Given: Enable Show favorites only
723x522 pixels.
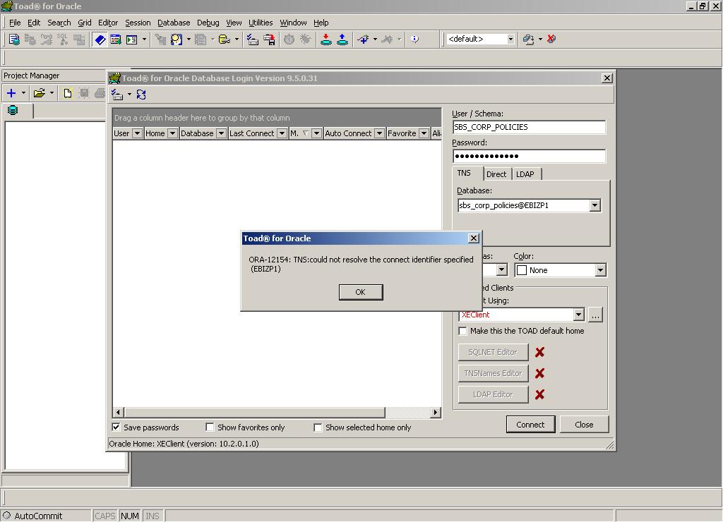Looking at the screenshot, I should pos(210,427).
